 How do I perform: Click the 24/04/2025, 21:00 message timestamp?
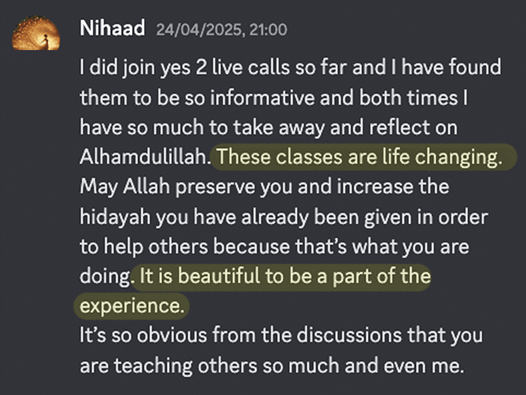222,29
